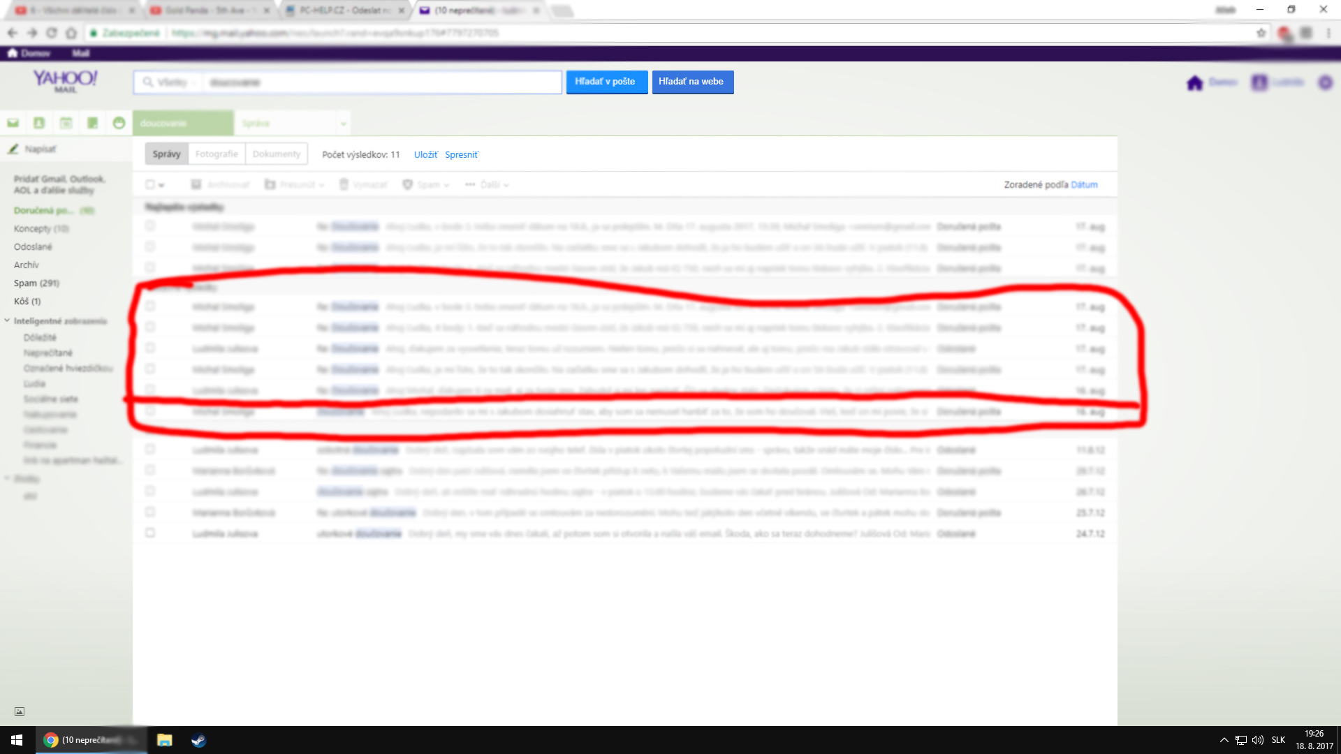1341x754 pixels.
Task: Click the Hľadať v pošte button
Action: click(606, 82)
